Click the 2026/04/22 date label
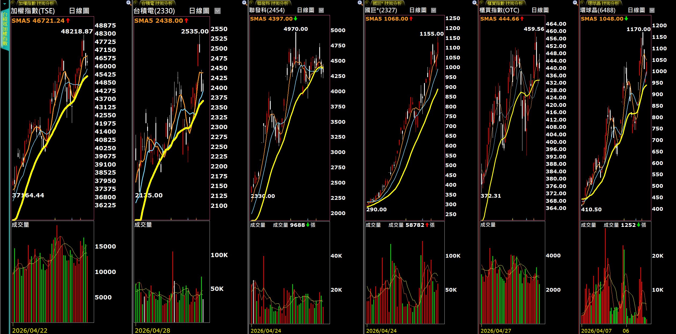Viewport: 676px width, 334px height. (30, 331)
